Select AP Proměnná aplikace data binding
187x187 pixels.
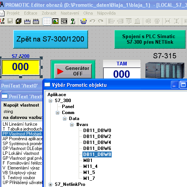point(22,139)
